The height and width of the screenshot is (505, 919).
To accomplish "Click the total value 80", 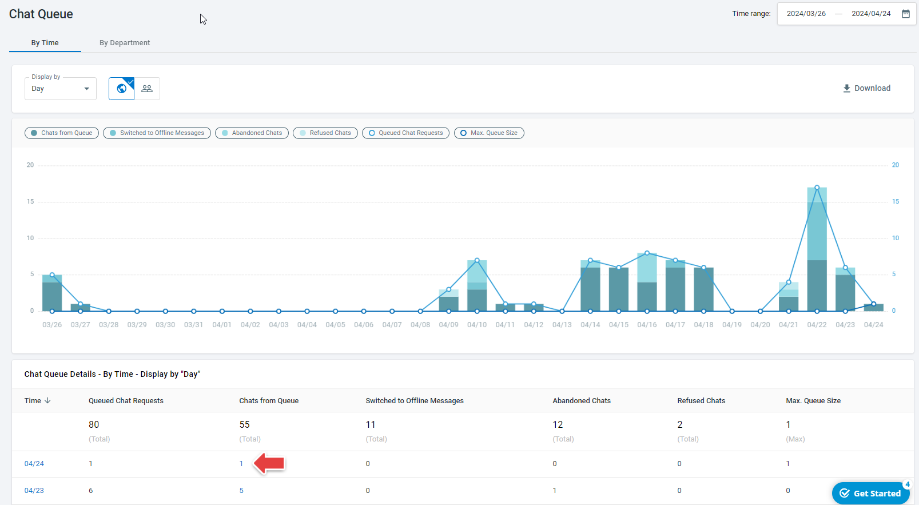I will [94, 425].
